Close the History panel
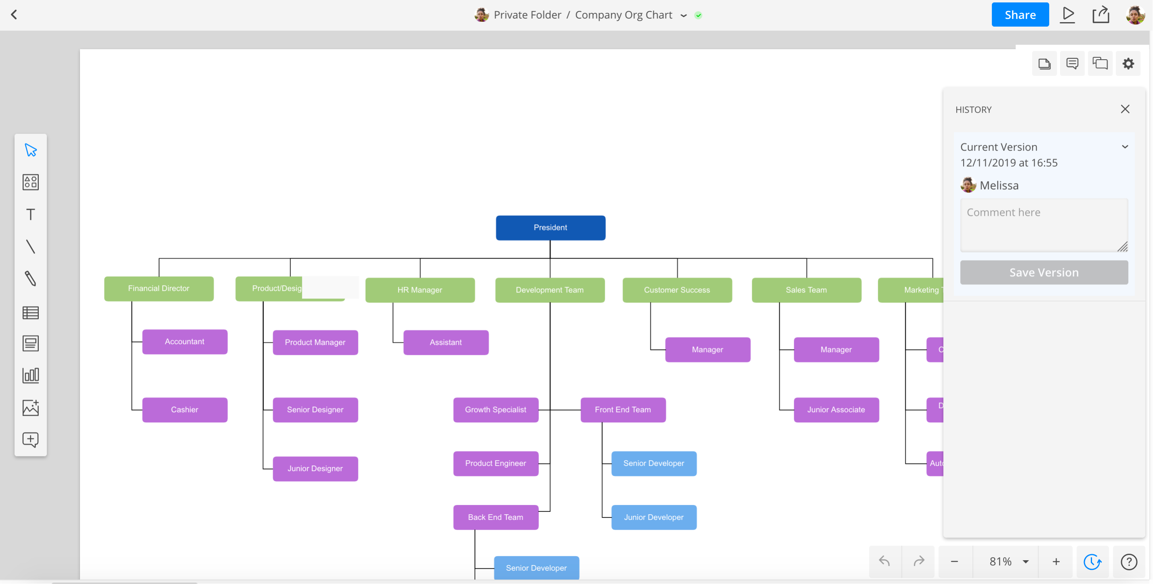The width and height of the screenshot is (1153, 584). coord(1125,109)
